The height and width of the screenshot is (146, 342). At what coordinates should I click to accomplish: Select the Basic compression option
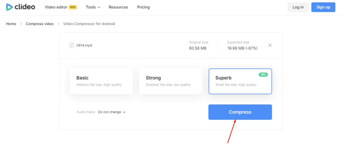(x=101, y=81)
